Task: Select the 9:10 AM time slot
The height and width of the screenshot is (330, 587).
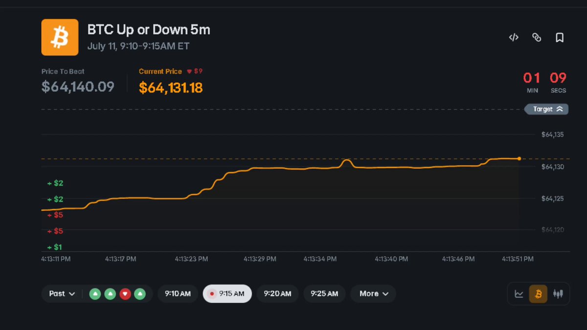Action: pos(178,294)
